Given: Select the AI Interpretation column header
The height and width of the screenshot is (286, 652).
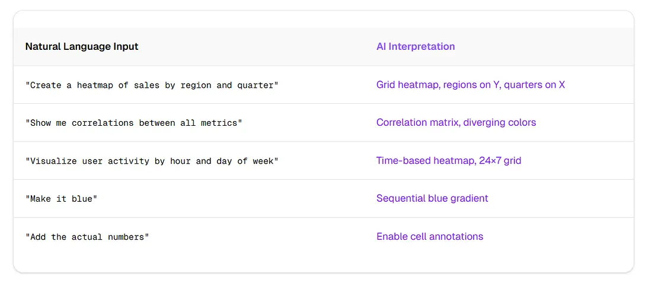Looking at the screenshot, I should tap(416, 47).
